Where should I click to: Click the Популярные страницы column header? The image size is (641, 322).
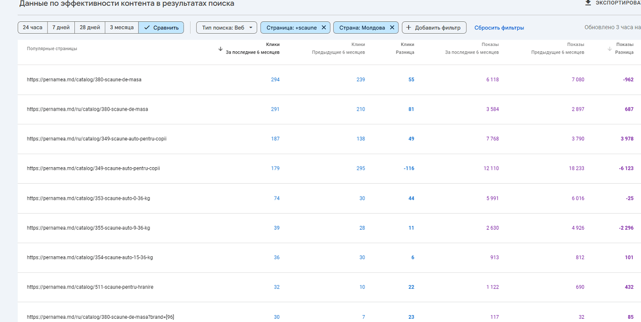pyautogui.click(x=52, y=49)
